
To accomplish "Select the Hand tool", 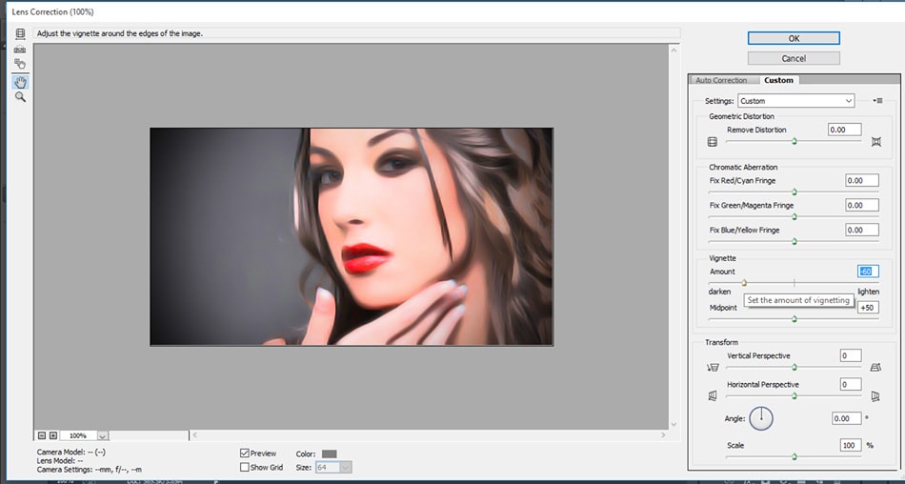I will [20, 83].
